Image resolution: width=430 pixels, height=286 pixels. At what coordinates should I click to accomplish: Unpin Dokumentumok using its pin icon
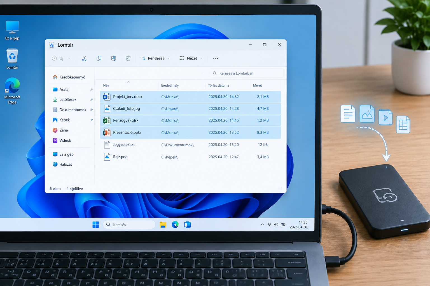(91, 110)
